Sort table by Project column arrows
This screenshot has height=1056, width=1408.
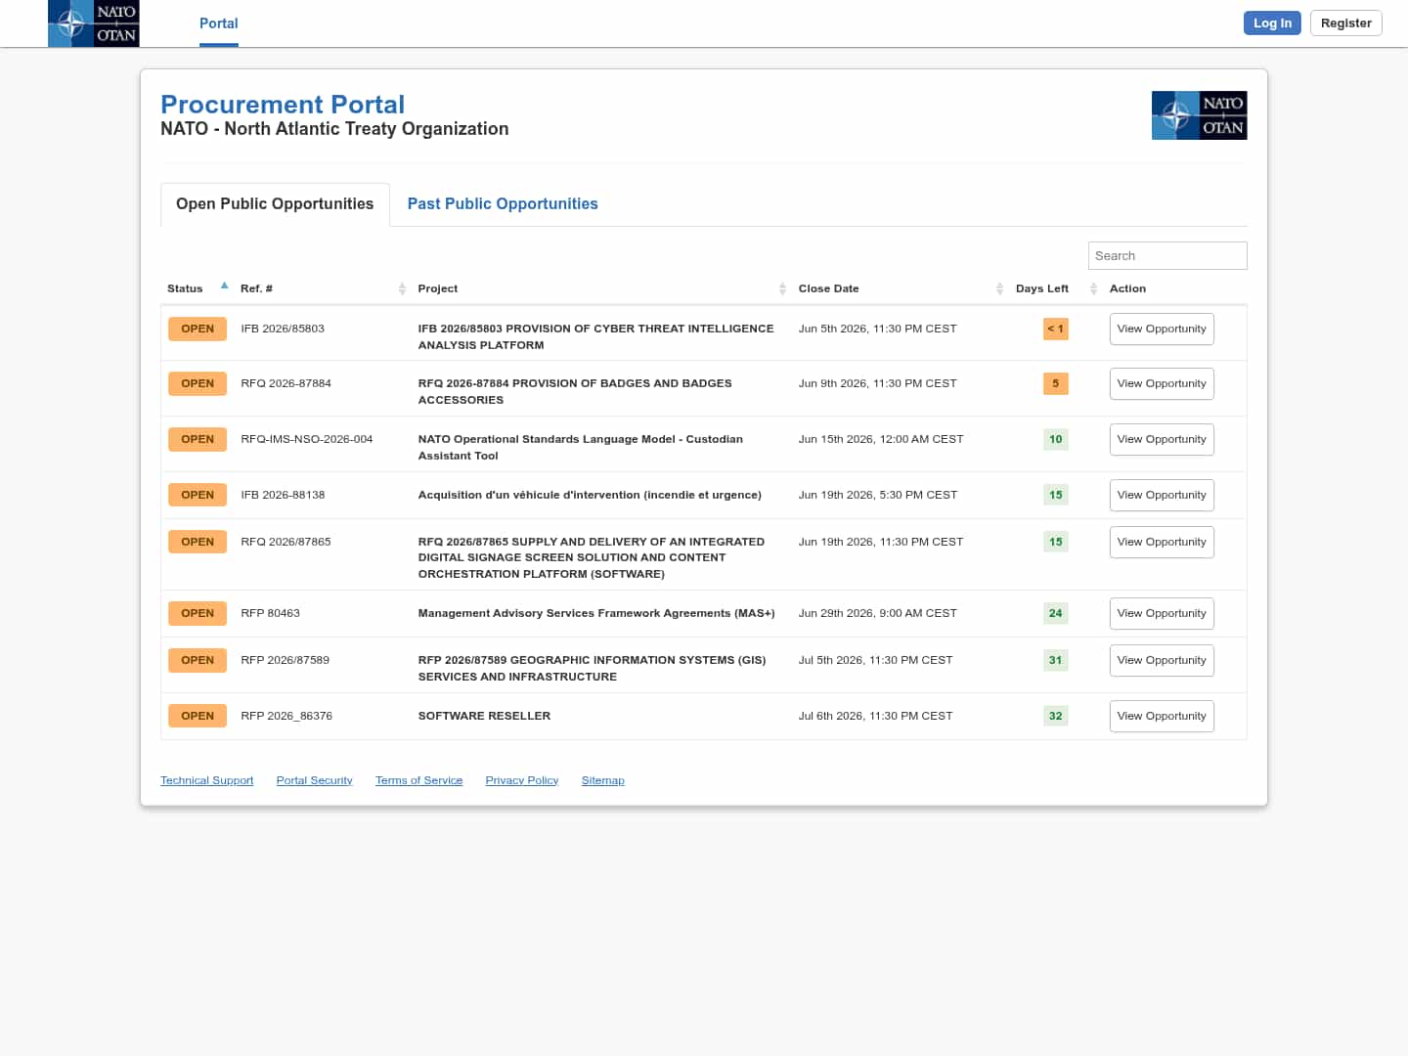coord(782,288)
